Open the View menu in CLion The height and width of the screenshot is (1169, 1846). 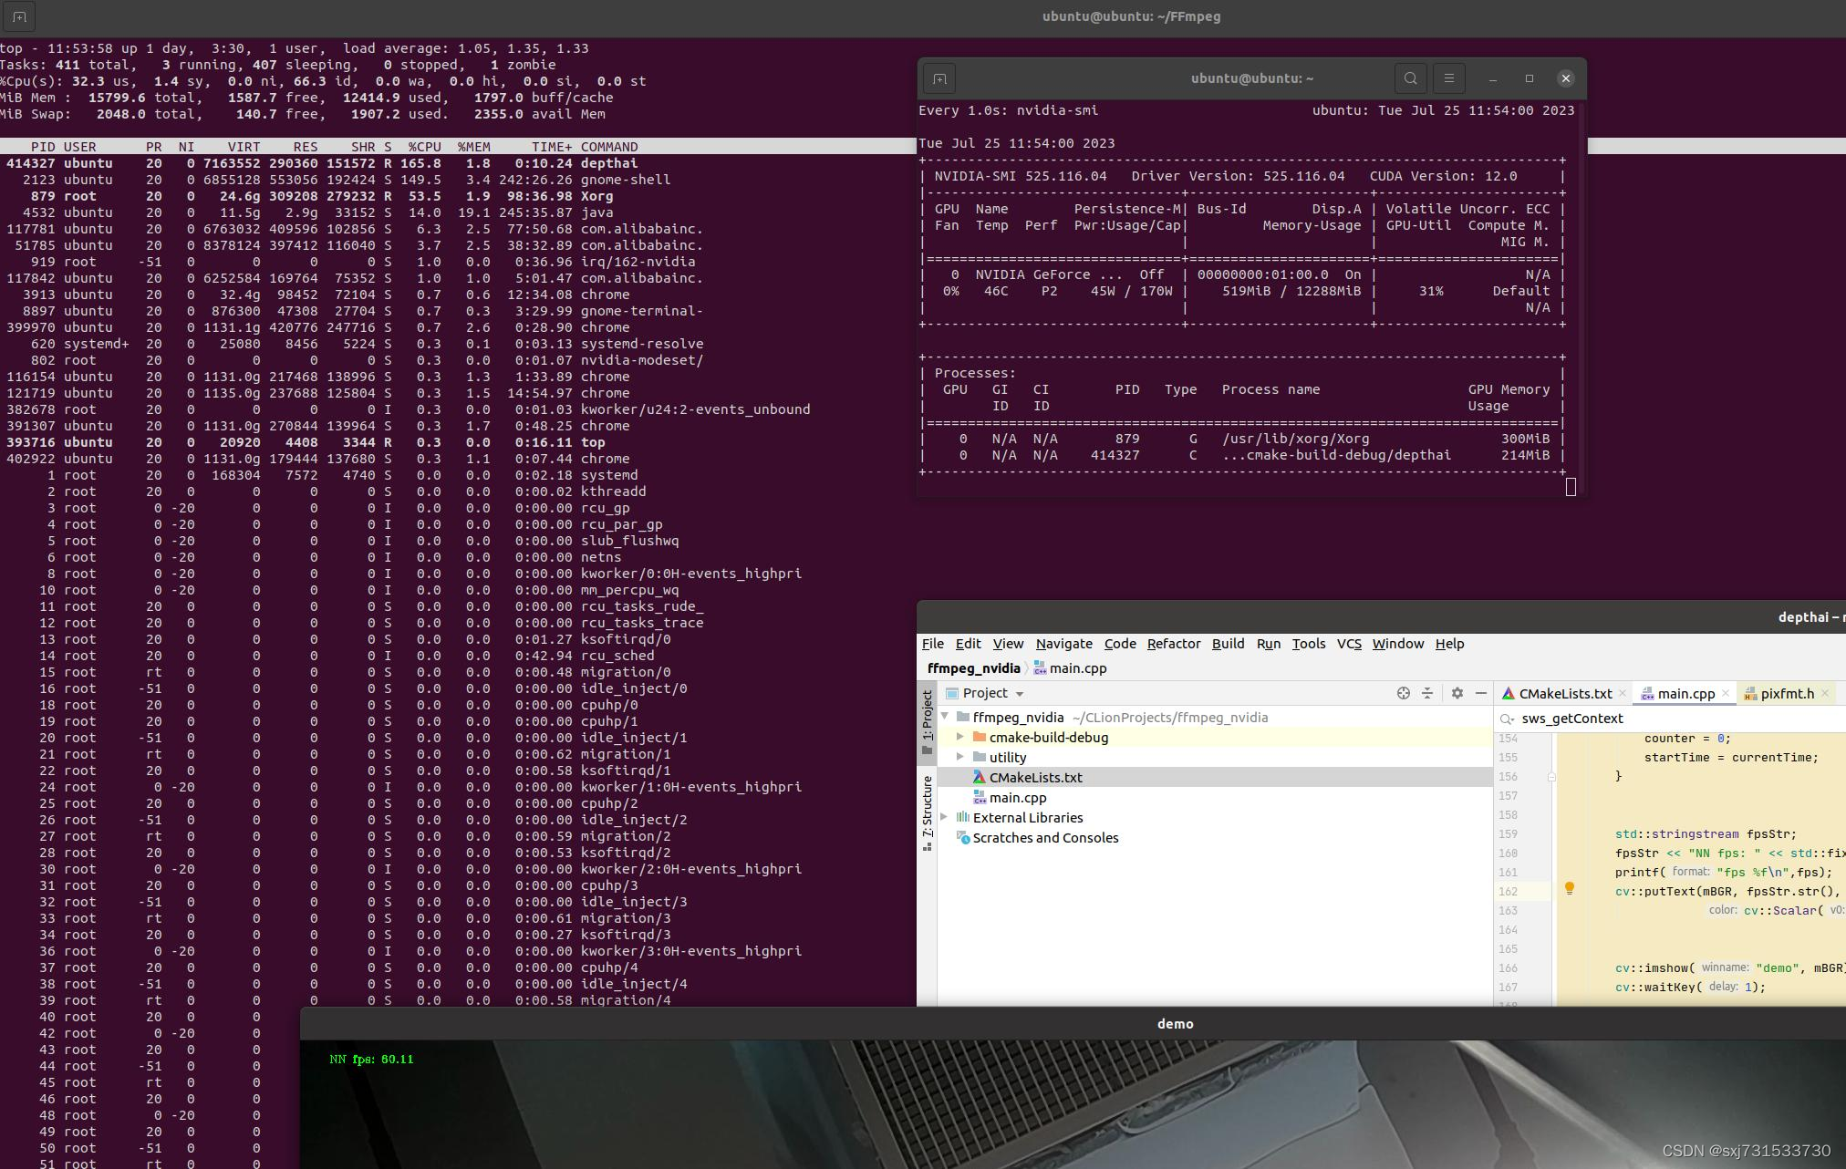point(1008,644)
